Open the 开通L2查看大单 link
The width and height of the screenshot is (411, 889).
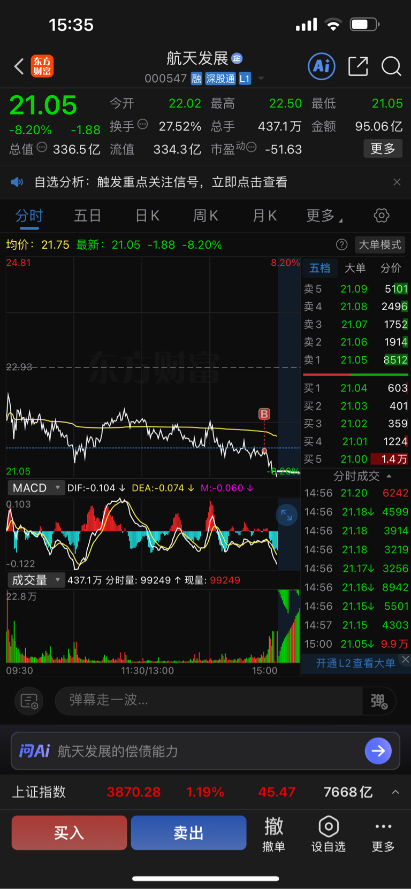click(355, 663)
